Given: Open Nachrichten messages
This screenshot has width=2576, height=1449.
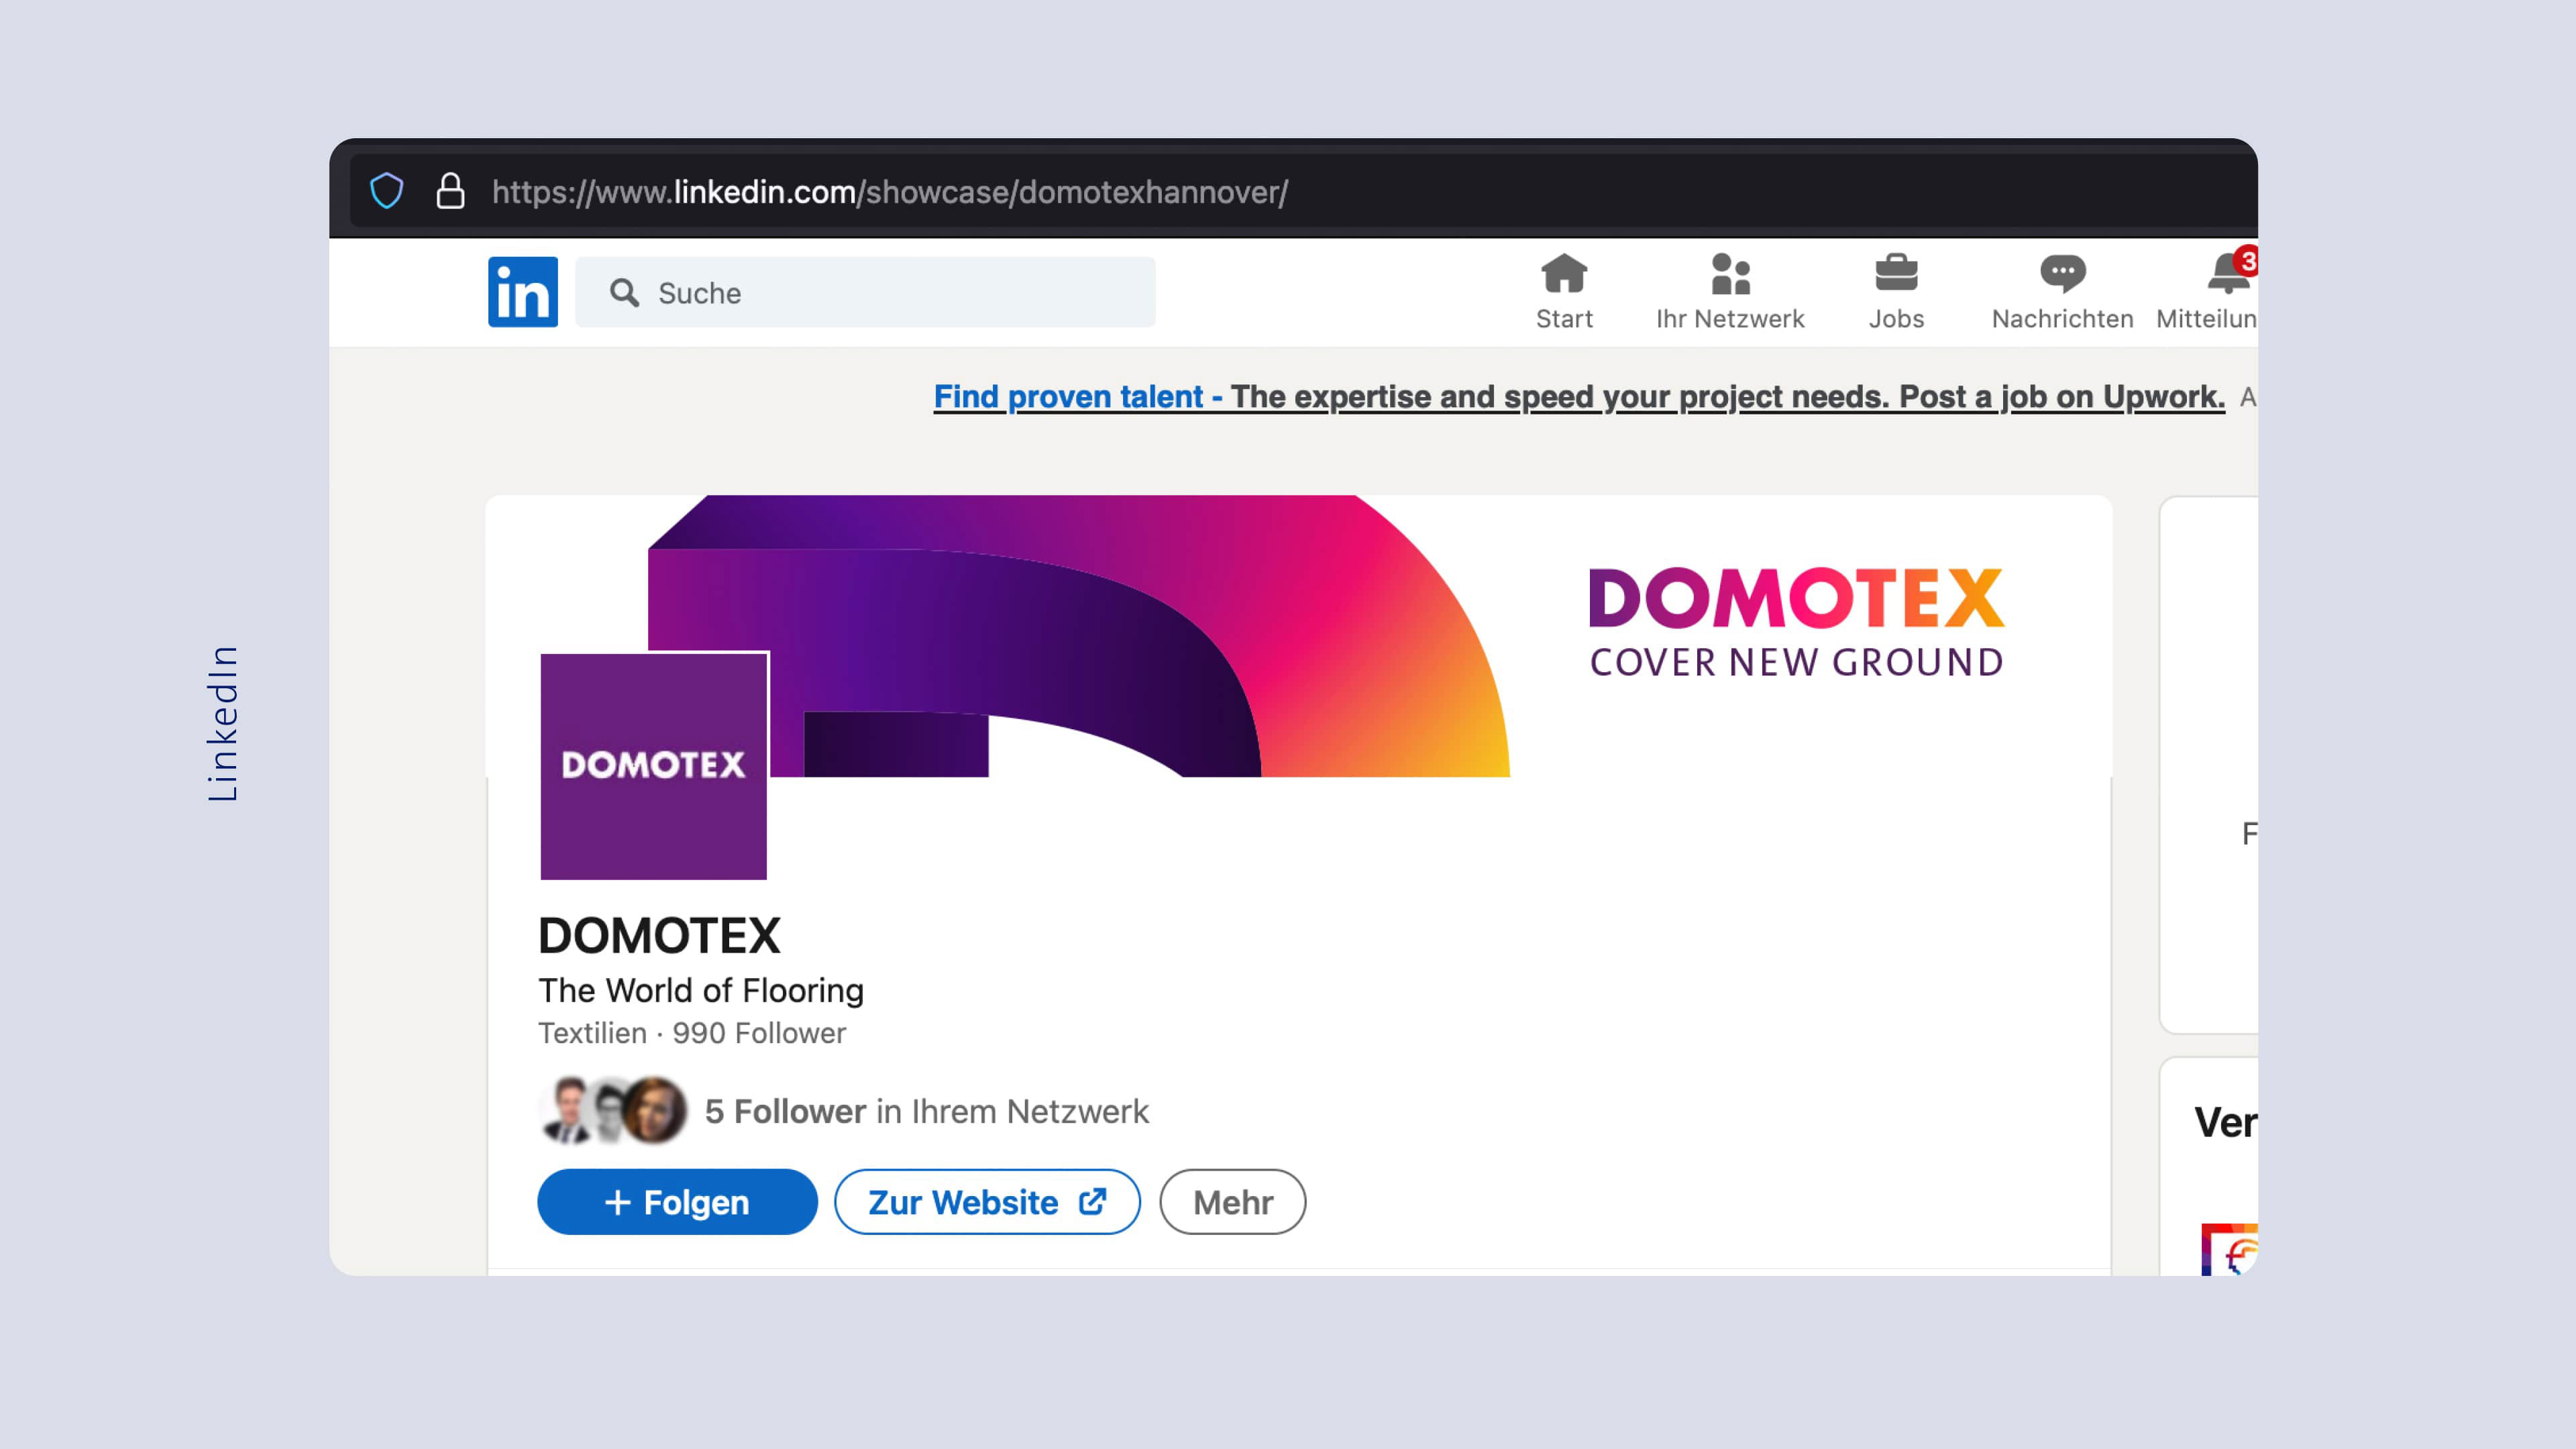Looking at the screenshot, I should [2062, 291].
